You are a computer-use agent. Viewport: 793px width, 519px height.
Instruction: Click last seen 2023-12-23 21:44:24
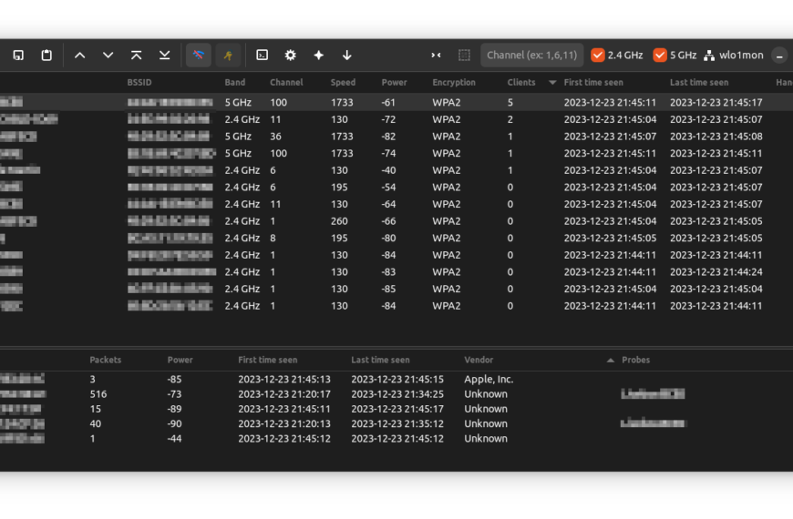[x=716, y=272]
